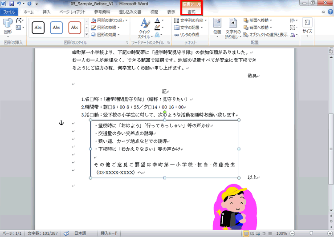Switch to the 差し込み文書 tab
334x237 pixels.
[130, 12]
